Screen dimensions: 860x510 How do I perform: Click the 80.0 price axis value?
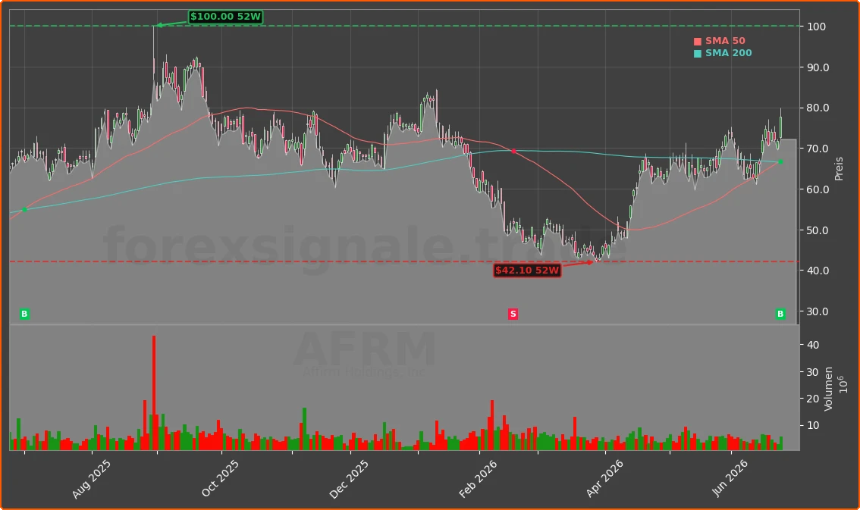[818, 108]
